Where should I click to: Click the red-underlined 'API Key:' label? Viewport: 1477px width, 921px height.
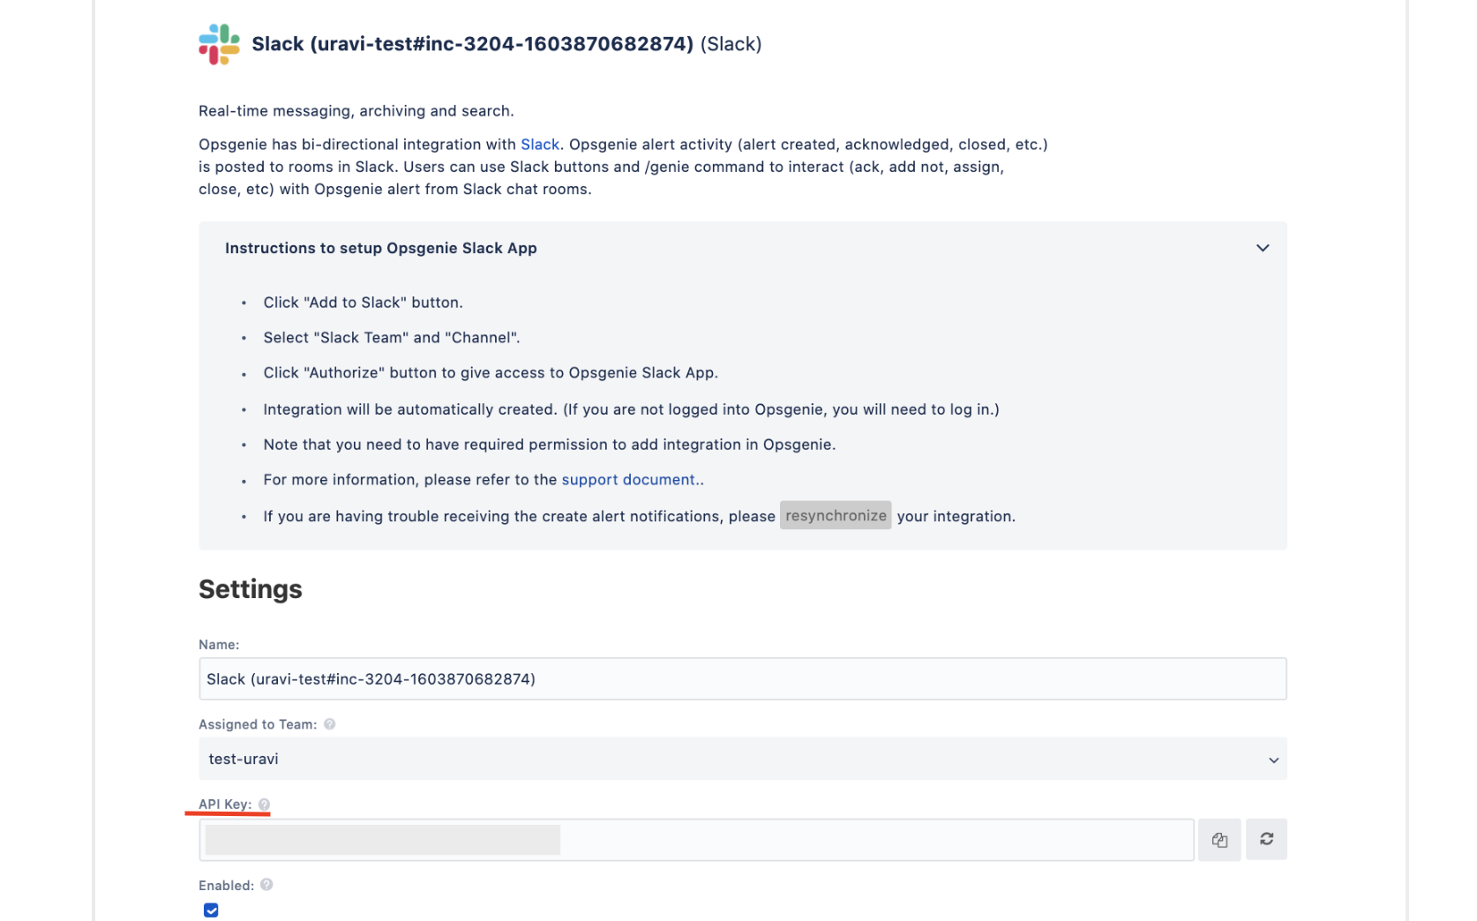[224, 805]
